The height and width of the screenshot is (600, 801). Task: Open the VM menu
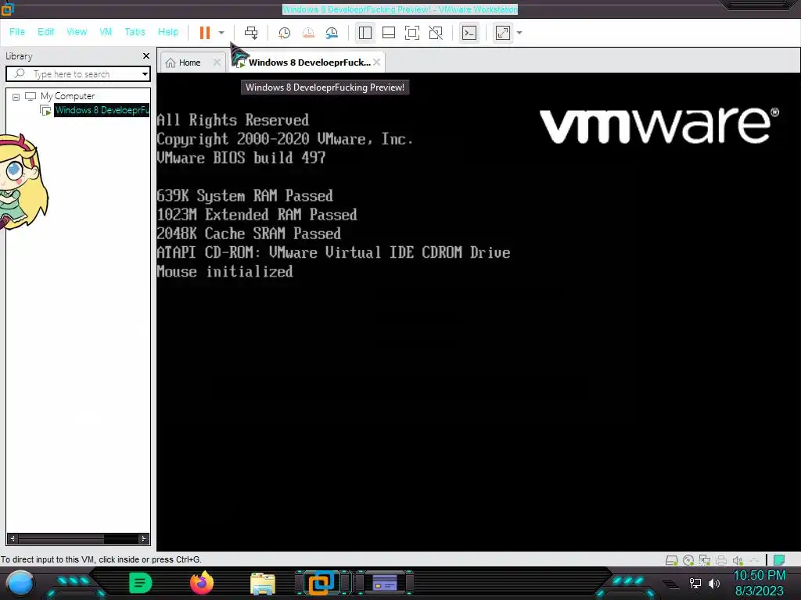(106, 31)
